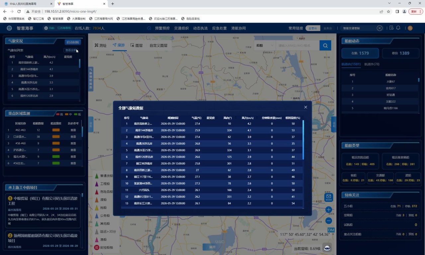Image resolution: width=425 pixels, height=255 pixels.
Task: Switch to the 航道外(78) tab
Action: coord(372,64)
